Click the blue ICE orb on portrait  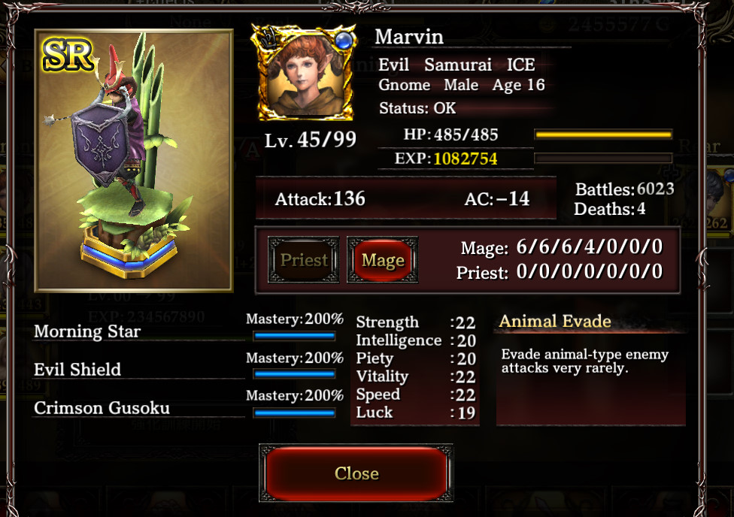tap(344, 41)
